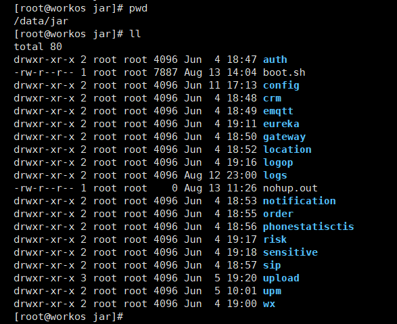
Task: Click the wx directory name
Action: click(x=269, y=304)
